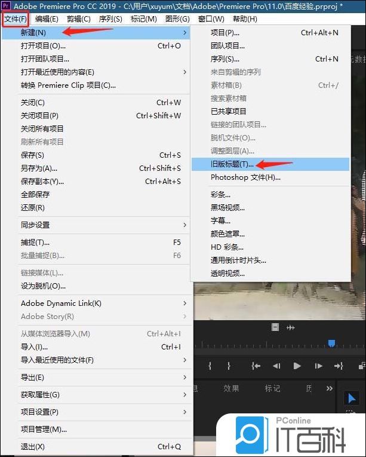This screenshot has width=366, height=457.
Task: Choose 保存副本(Y)... in the File menu
Action: pyautogui.click(x=96, y=181)
